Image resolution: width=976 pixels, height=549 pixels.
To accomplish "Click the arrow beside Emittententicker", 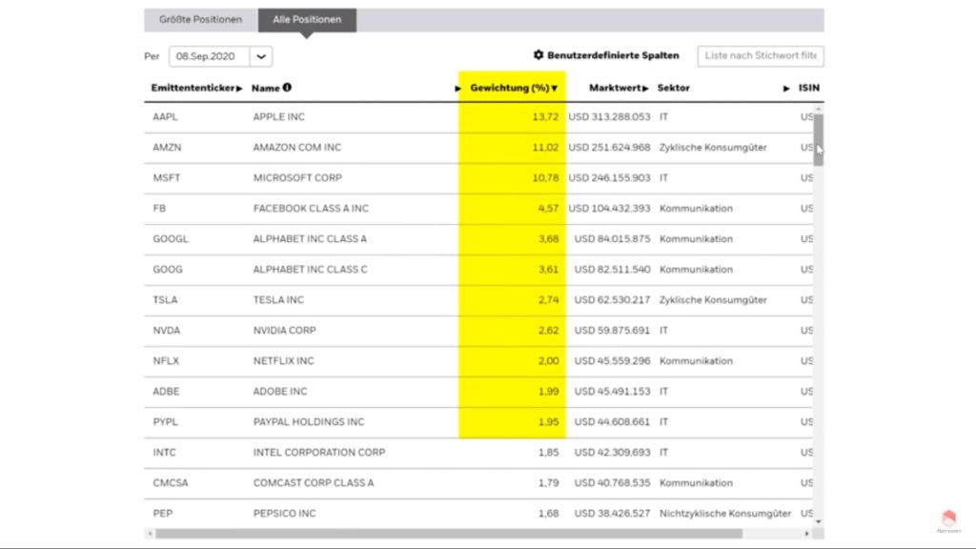I will point(239,89).
